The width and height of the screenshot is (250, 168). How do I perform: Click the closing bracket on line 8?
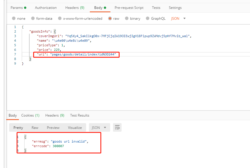tap(30, 59)
